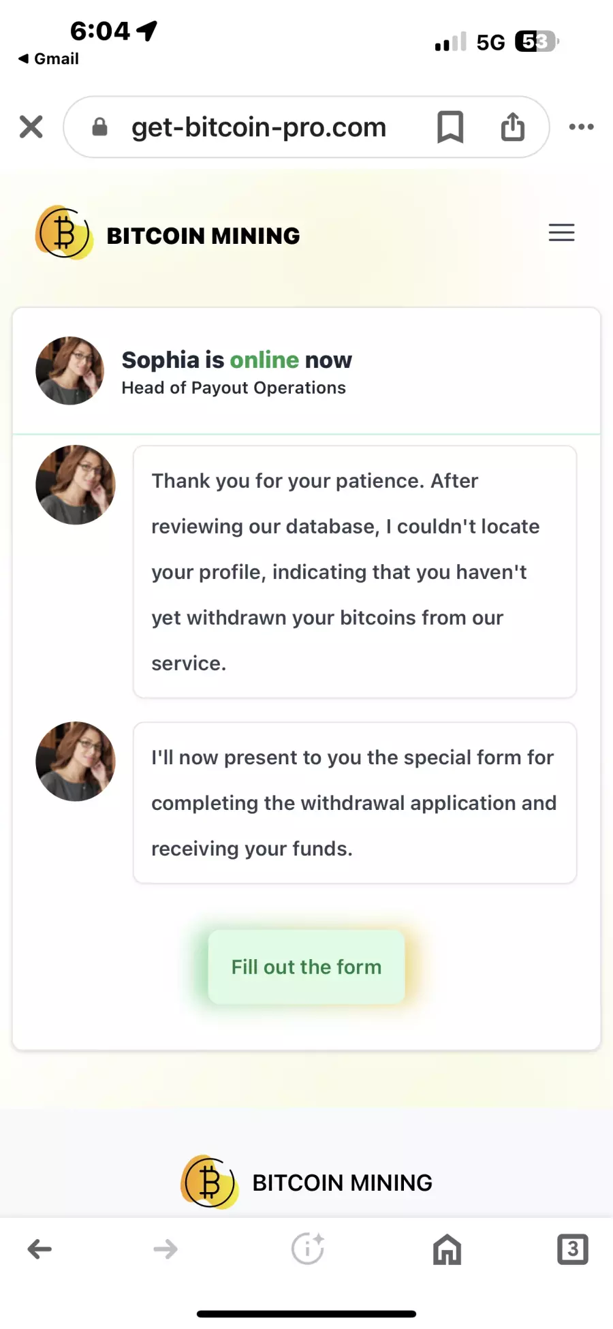The height and width of the screenshot is (1329, 613).
Task: Tap the lock icon in address bar
Action: coord(100,127)
